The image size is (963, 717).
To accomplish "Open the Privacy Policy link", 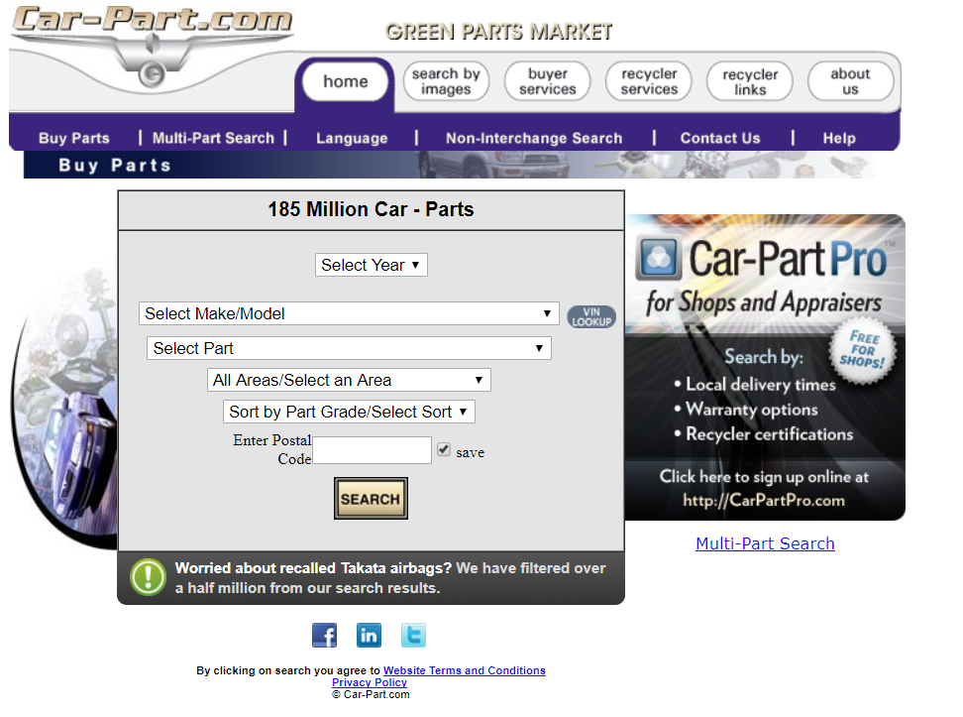I will point(370,682).
